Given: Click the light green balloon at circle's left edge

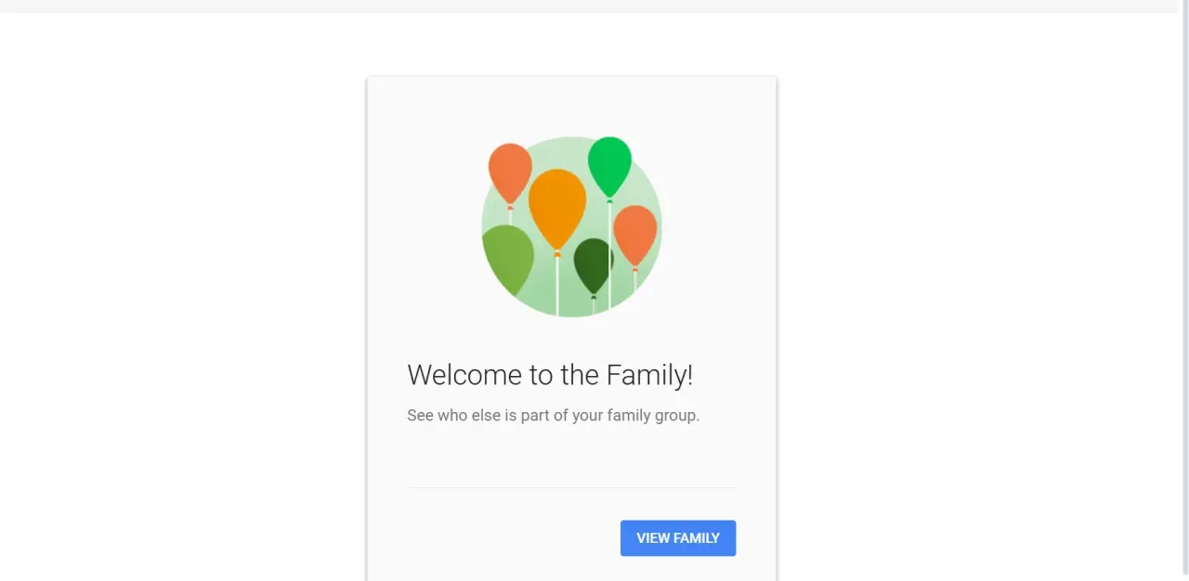Looking at the screenshot, I should [507, 259].
